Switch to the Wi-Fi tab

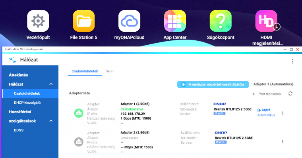point(110,71)
